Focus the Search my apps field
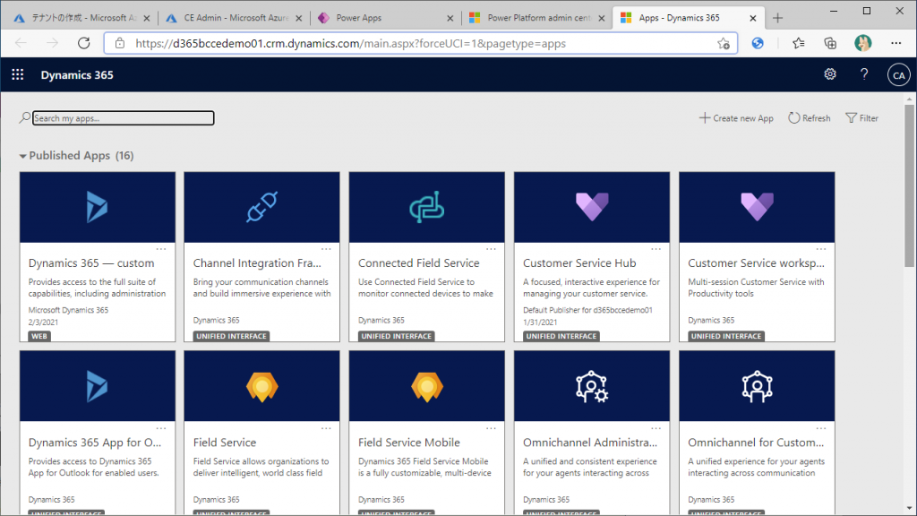This screenshot has width=917, height=516. pos(124,118)
